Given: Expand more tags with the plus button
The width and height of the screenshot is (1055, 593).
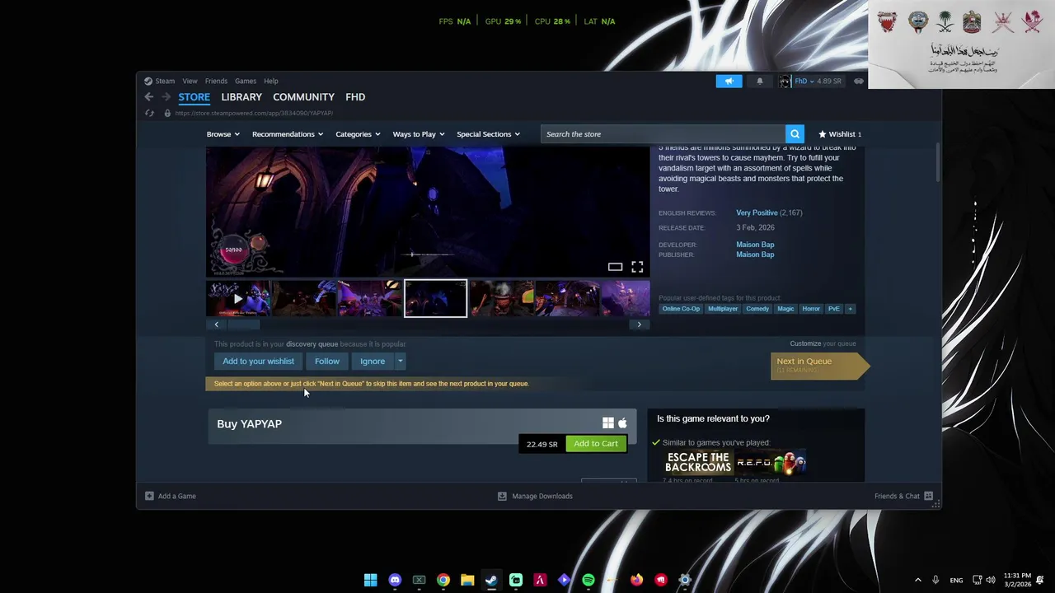Looking at the screenshot, I should pyautogui.click(x=850, y=309).
